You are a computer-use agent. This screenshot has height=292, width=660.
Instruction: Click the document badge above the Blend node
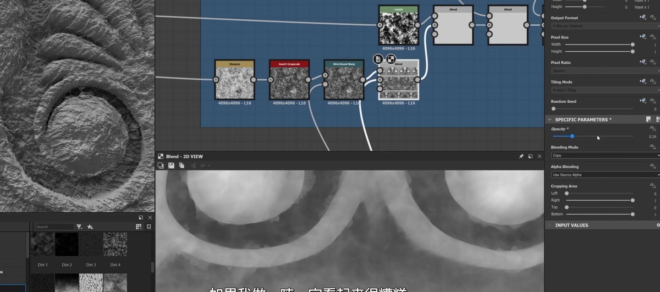pos(378,59)
